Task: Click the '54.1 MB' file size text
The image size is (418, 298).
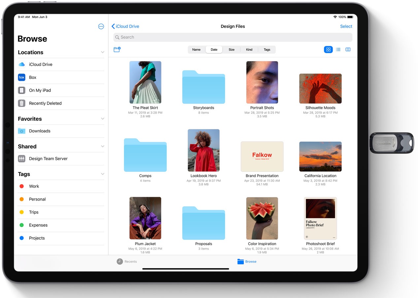Action: (262, 184)
